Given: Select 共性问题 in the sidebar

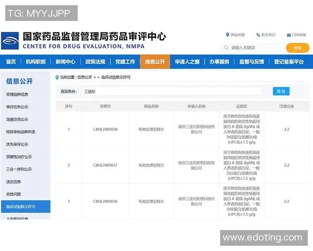Looking at the screenshot, I should click(14, 194).
